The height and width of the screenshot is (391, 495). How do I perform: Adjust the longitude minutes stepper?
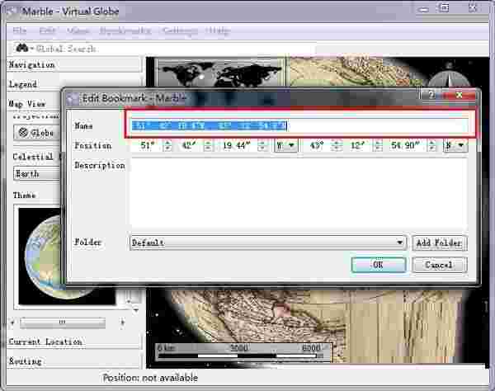208,145
